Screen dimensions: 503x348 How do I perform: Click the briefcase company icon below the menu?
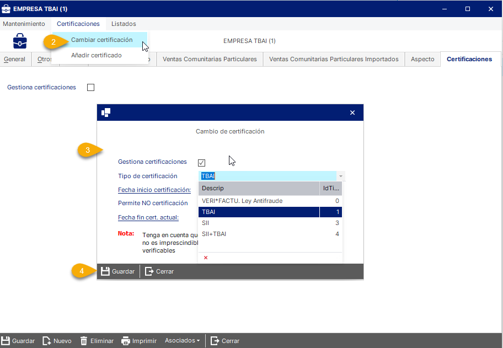click(x=20, y=41)
